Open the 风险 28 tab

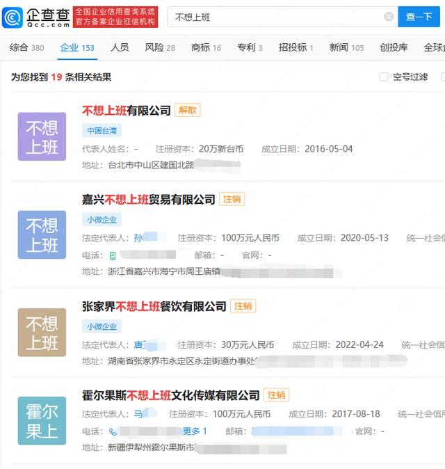point(160,47)
